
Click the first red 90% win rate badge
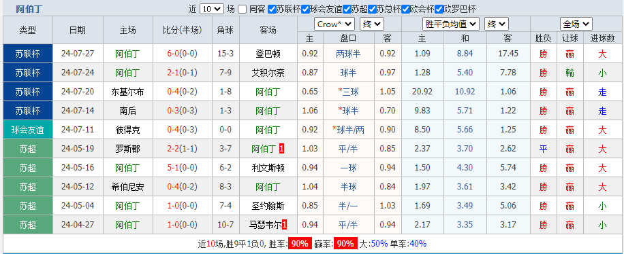300,244
